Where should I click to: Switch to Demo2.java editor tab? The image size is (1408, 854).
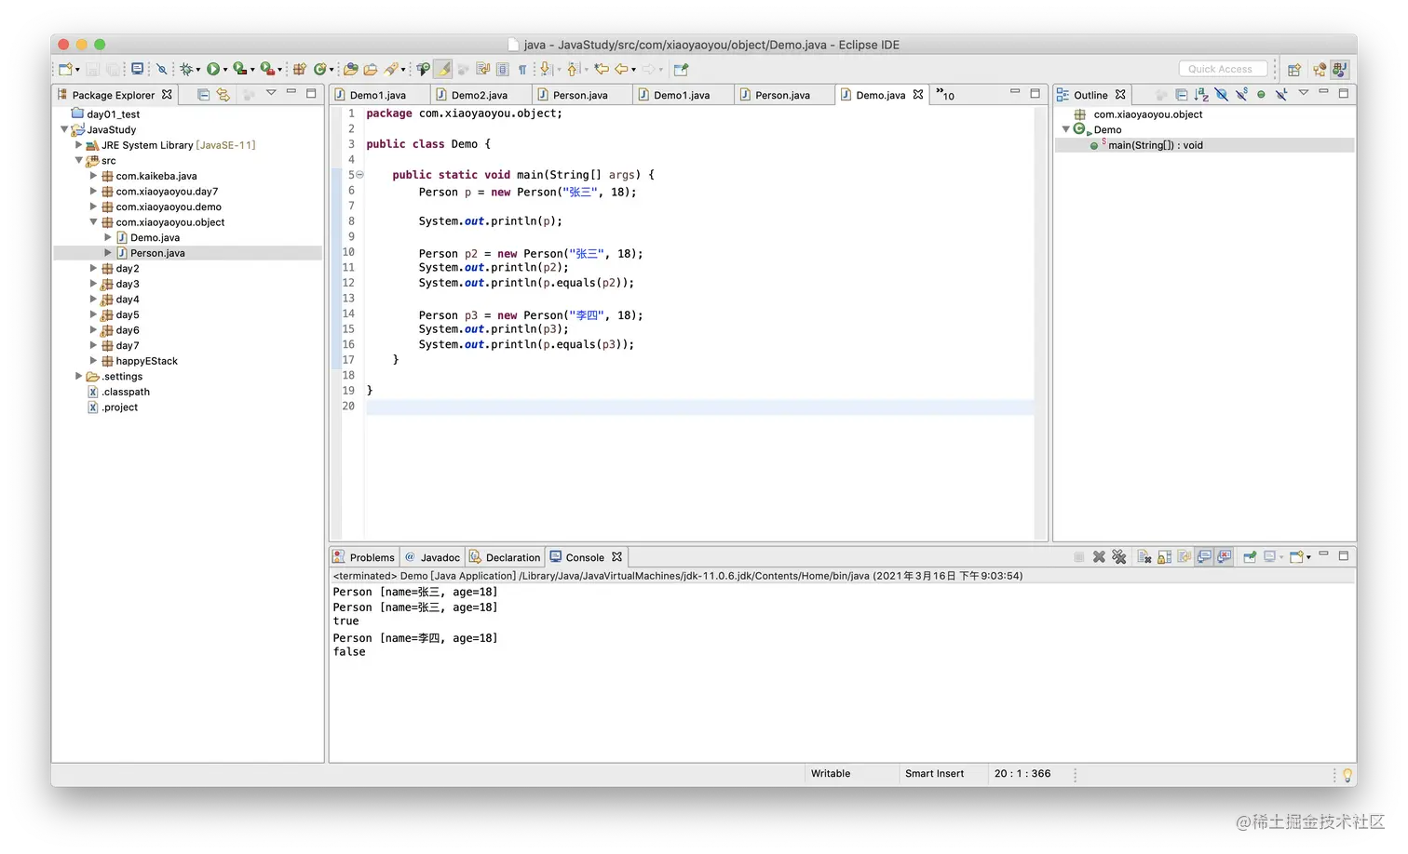479,95
